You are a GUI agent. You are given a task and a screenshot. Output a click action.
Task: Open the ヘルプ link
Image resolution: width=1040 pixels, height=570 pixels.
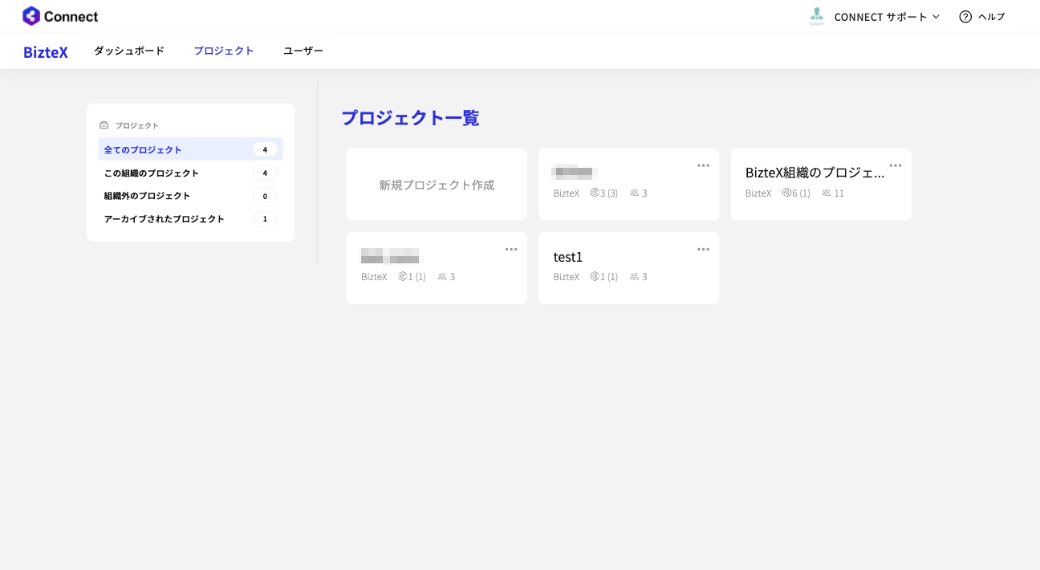click(991, 17)
